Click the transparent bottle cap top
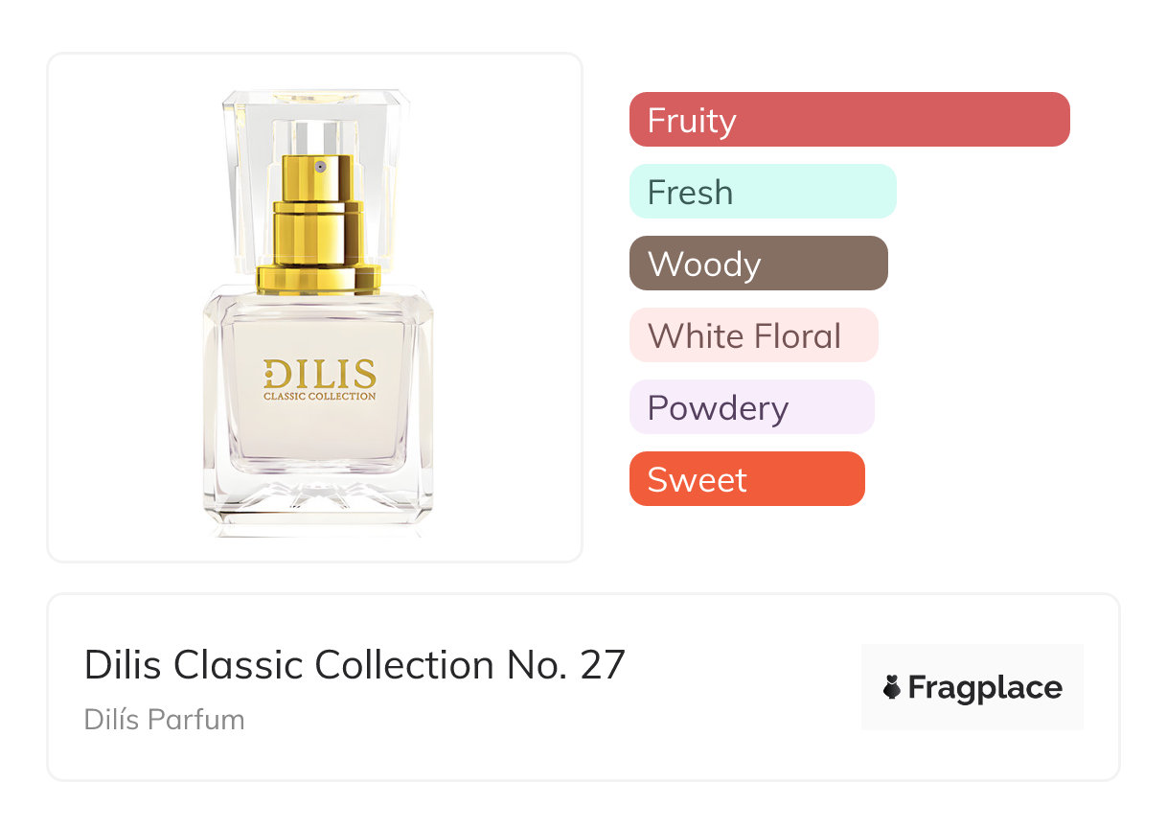Viewport: 1167px width, 828px height. pyautogui.click(x=316, y=100)
